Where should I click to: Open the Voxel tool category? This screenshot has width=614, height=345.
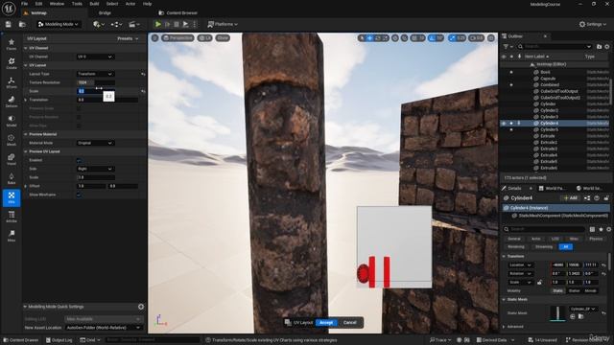coord(12,159)
